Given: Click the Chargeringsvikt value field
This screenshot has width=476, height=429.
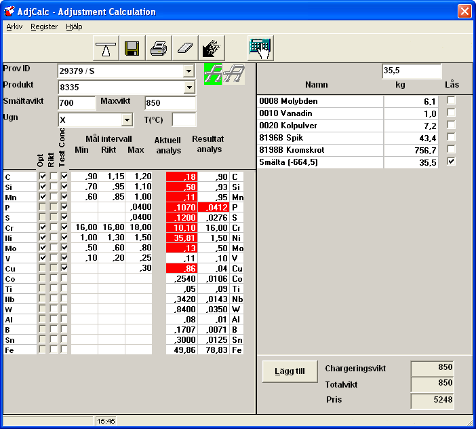Looking at the screenshot, I should [x=433, y=368].
